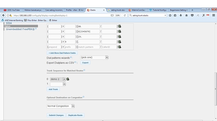This screenshot has width=217, height=121.
Task: Click Submit Changes button
Action: (56, 115)
